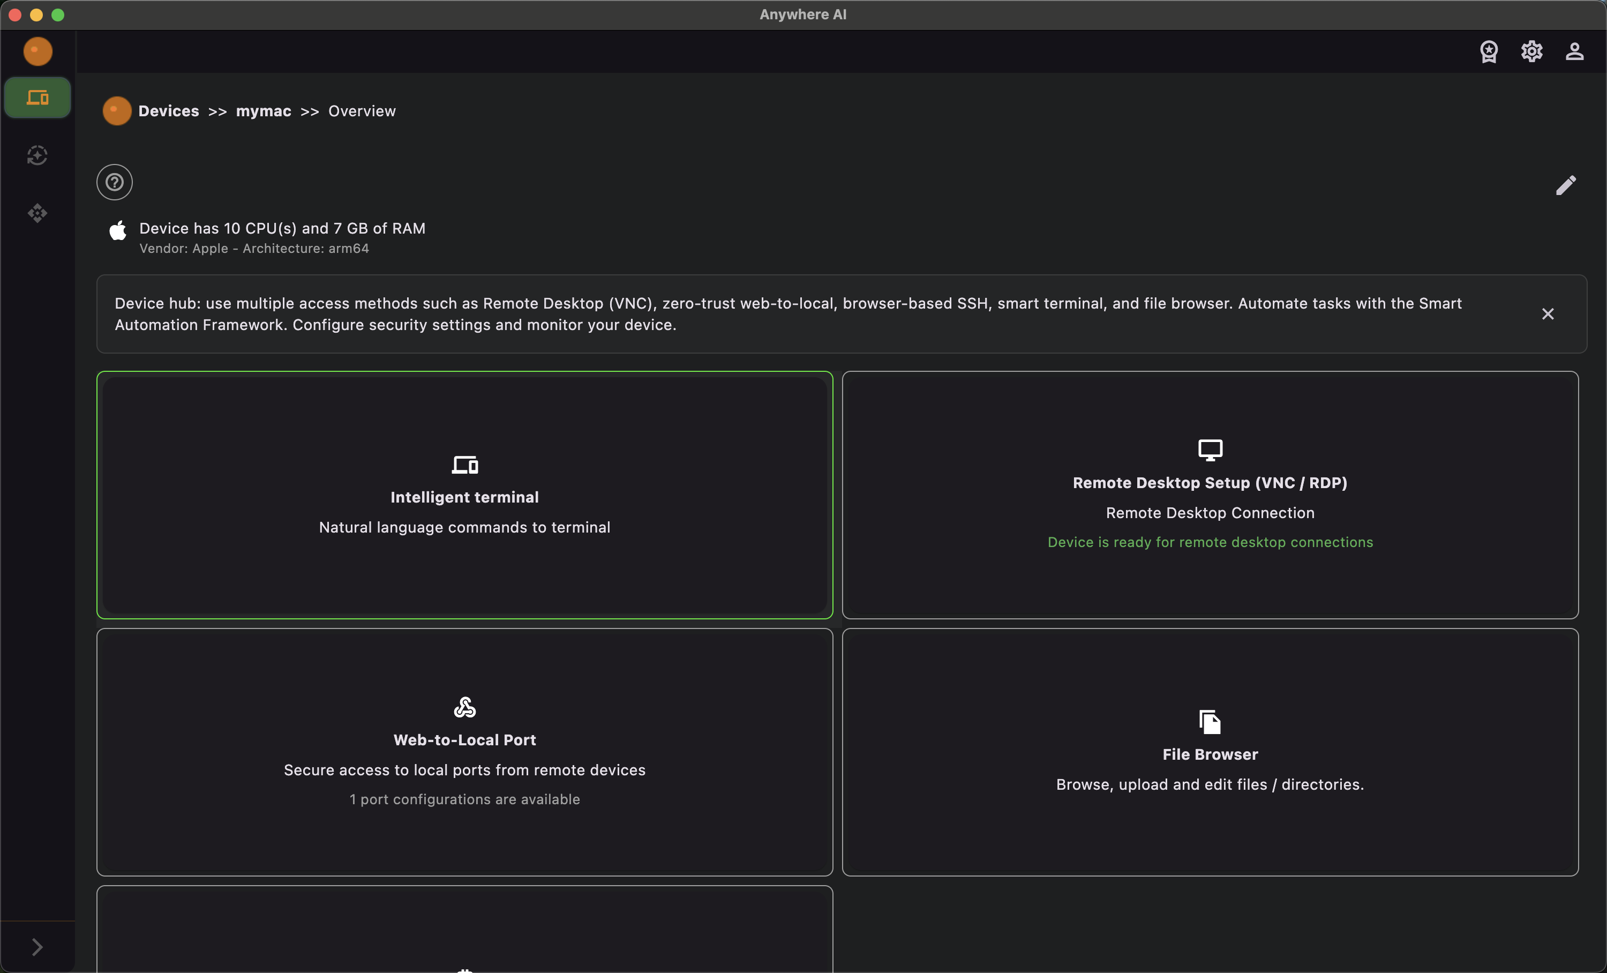This screenshot has height=973, width=1607.
Task: Click the Anywhere AI window title
Action: click(803, 14)
